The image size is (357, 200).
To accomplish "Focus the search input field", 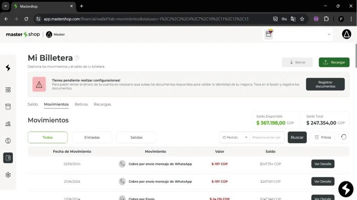I will 267,137.
